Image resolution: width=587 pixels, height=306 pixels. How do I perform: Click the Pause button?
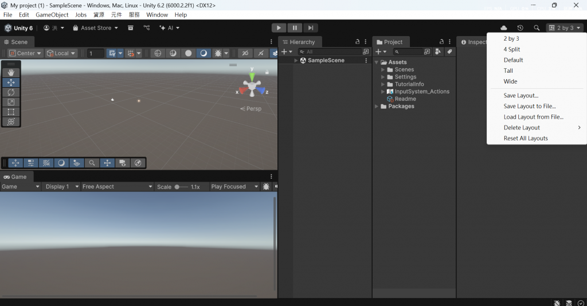295,28
